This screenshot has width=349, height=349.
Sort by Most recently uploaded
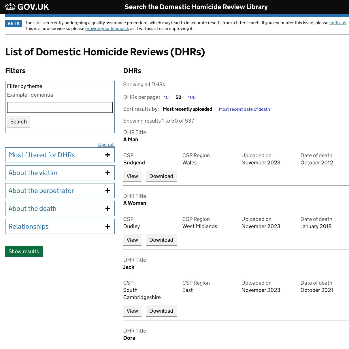coord(188,109)
